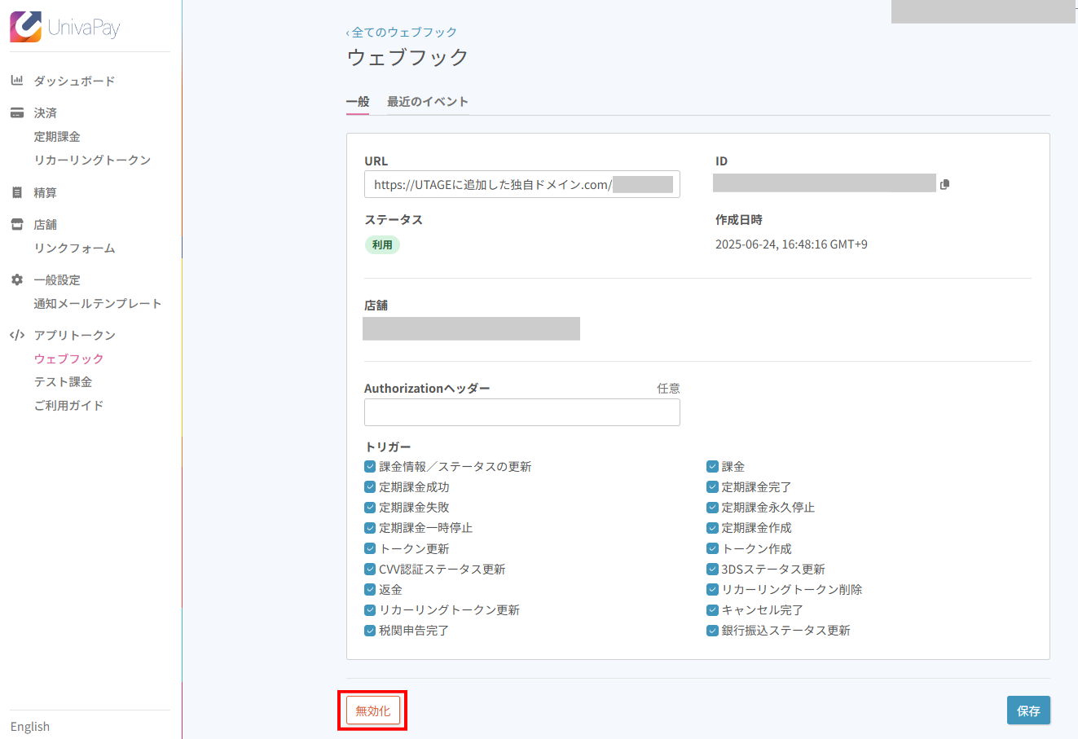Click the code icon beside アプリトークン
Screen dimensions: 1078x739
coord(17,335)
